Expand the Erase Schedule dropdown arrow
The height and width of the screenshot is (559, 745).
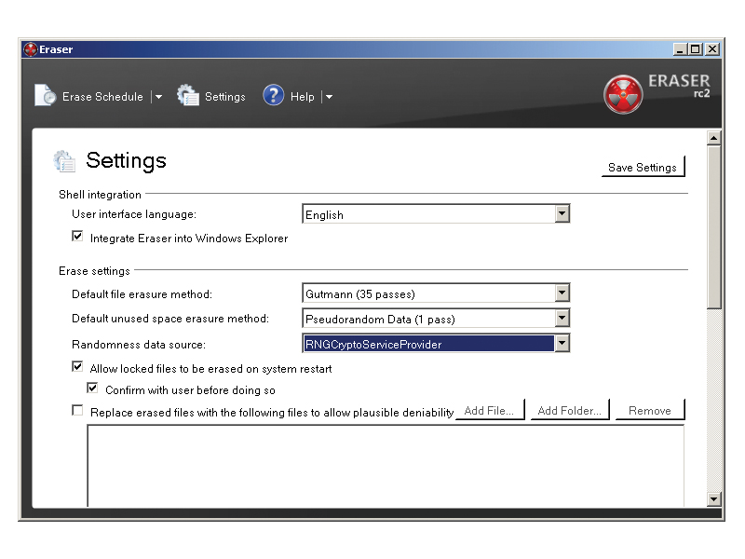[x=158, y=97]
